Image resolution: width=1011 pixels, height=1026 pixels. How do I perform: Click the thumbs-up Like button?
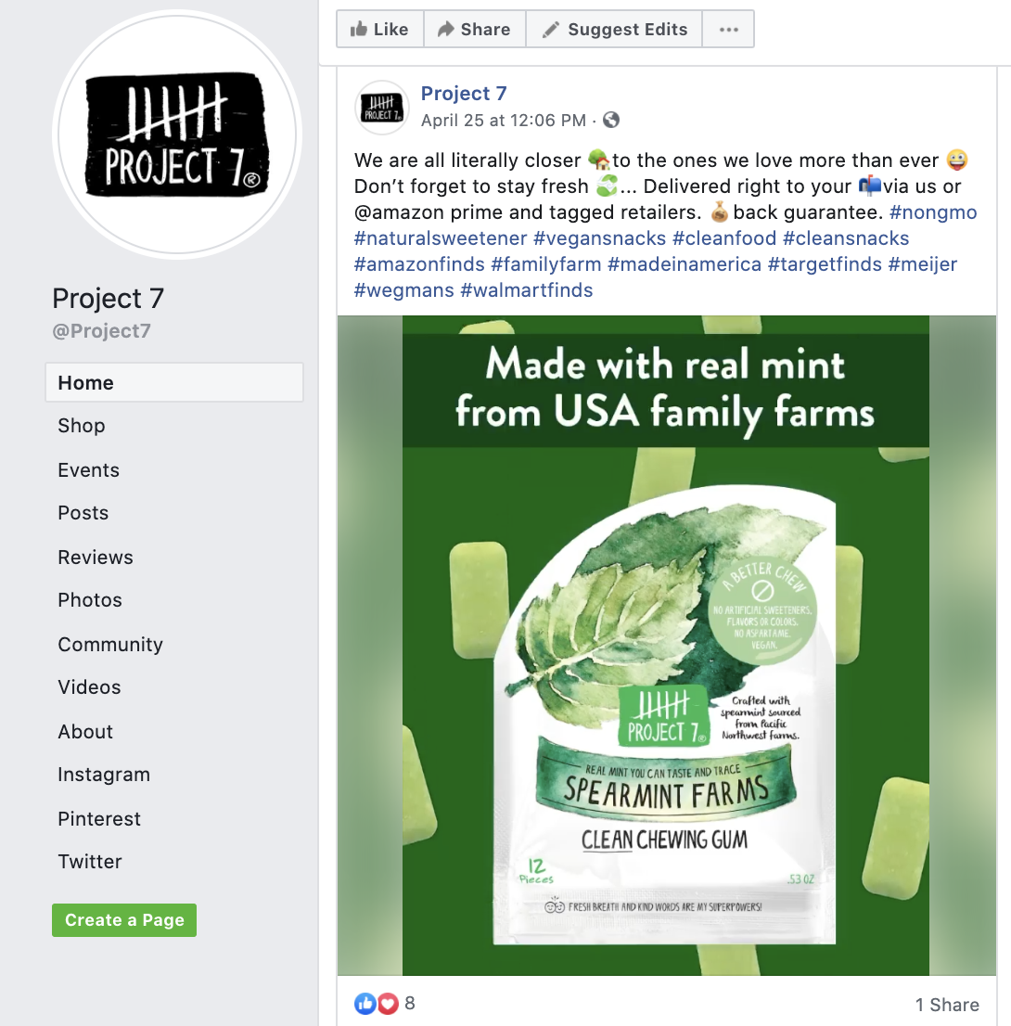380,30
